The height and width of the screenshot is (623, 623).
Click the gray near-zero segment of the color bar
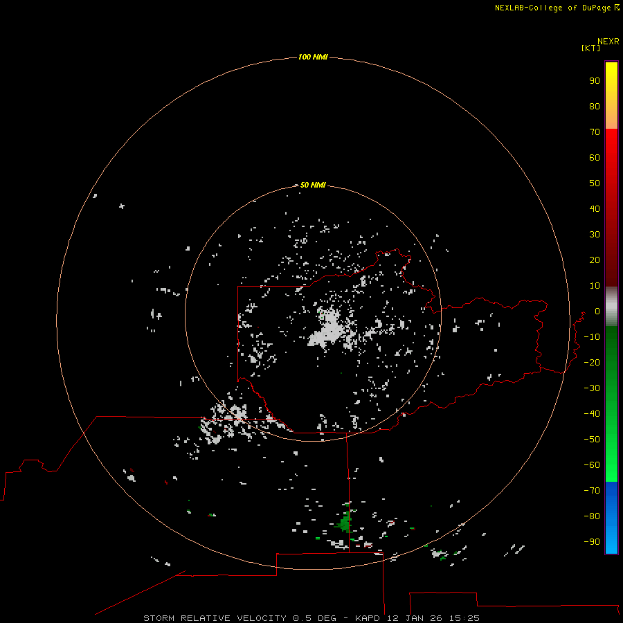coord(611,307)
